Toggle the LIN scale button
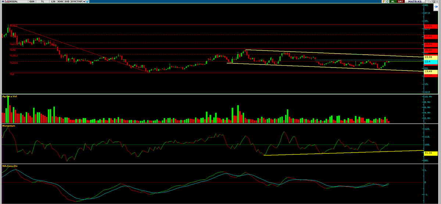 point(53,2)
